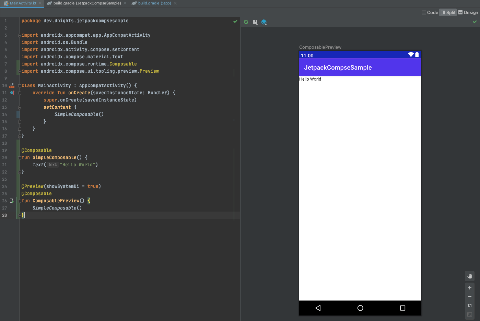Click the recents square in preview navigation bar
Viewport: 480px width, 321px height.
tap(402, 308)
